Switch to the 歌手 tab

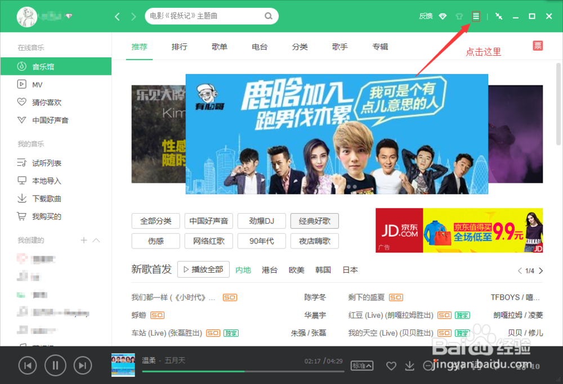(340, 47)
